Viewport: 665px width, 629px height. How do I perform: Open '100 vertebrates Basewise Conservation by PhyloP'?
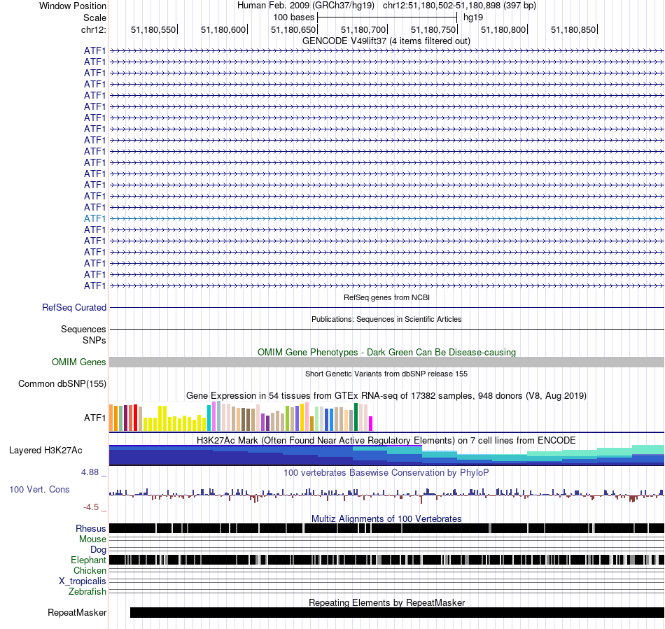tap(386, 472)
